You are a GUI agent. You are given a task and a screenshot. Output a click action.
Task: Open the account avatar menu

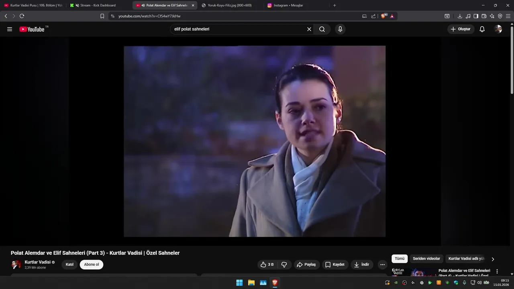tap(498, 29)
